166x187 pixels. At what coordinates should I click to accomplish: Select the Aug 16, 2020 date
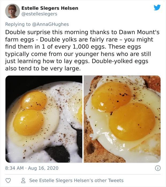[x=43, y=168]
